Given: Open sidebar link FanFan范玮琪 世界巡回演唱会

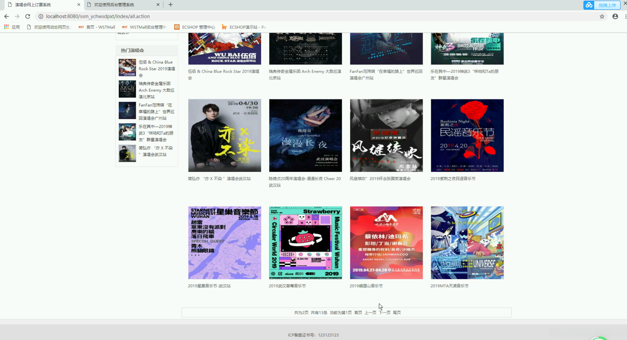Looking at the screenshot, I should coord(157,112).
